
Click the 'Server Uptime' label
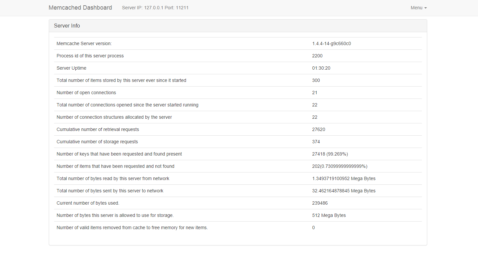point(71,68)
